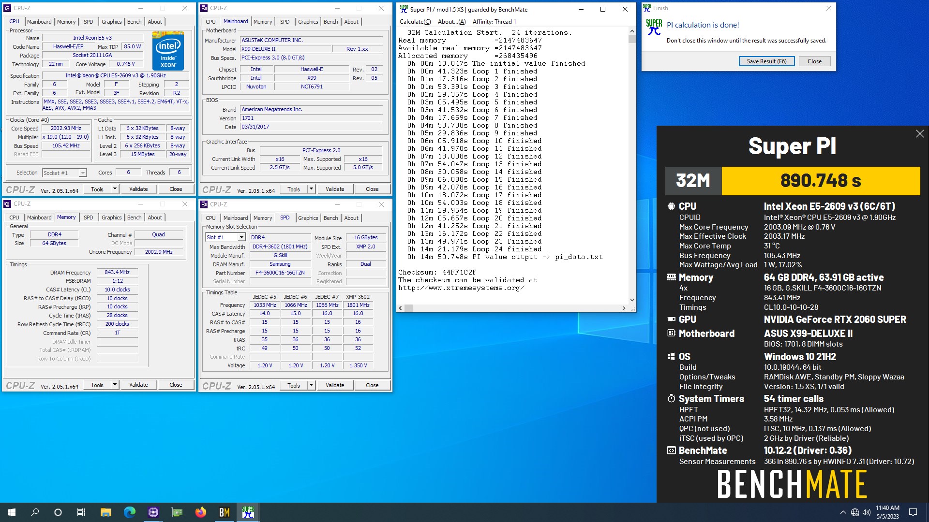Open the About menu in Super PI
Screen dimensions: 929x522
point(451,22)
